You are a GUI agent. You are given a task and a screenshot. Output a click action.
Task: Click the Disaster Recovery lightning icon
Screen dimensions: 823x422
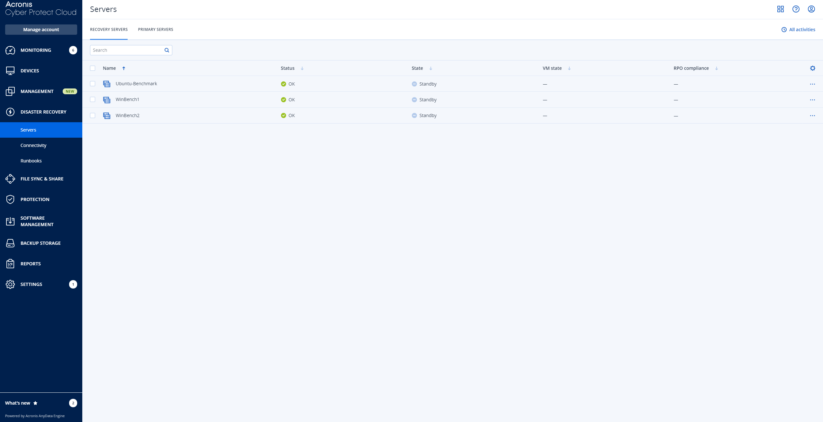[10, 112]
